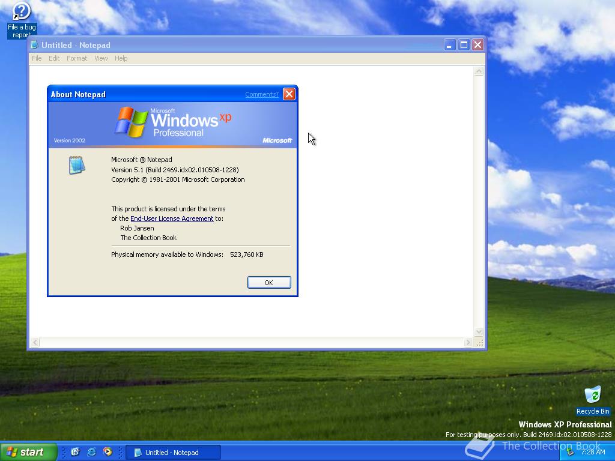Click the 7:28 AM clock in the taskbar
This screenshot has width=615, height=461.
tap(593, 453)
